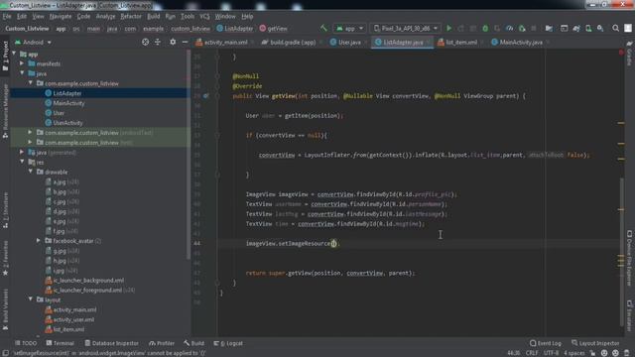Viewport: 635px width, 357px height.
Task: Click the scroll from source target icon
Action: pyautogui.click(x=145, y=42)
